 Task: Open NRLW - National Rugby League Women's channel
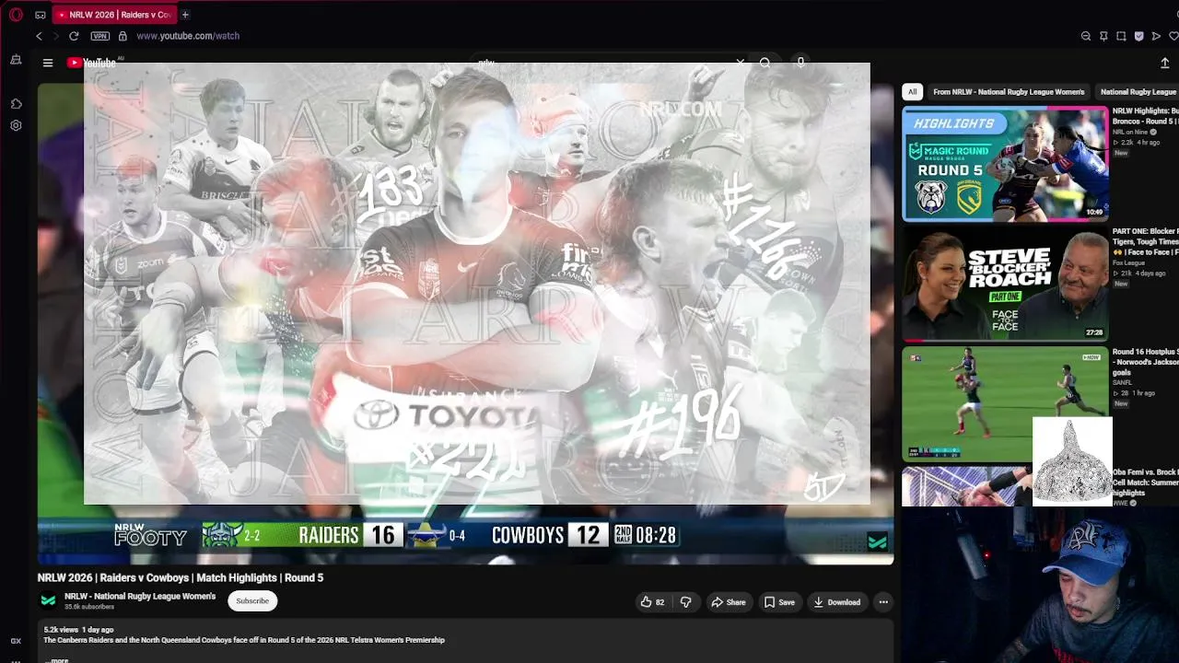click(x=140, y=597)
